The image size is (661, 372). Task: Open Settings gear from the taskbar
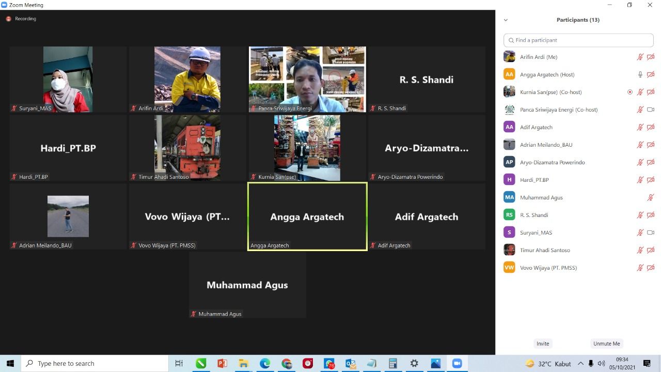pyautogui.click(x=414, y=363)
